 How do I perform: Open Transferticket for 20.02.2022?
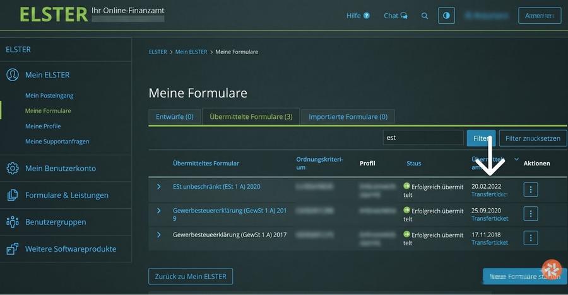click(489, 194)
